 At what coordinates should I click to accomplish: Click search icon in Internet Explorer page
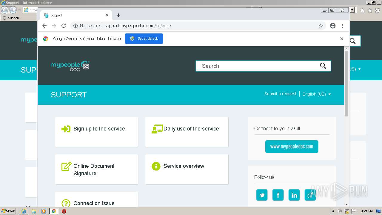[353, 41]
